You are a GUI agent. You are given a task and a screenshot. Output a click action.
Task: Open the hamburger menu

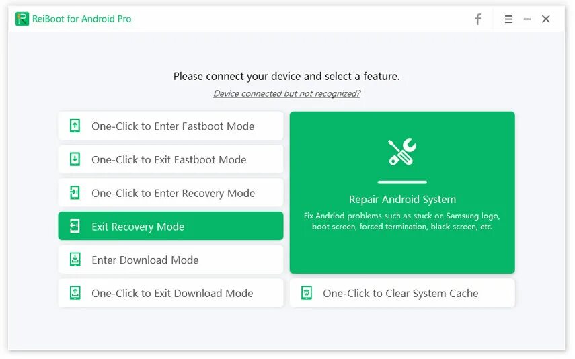pos(509,19)
